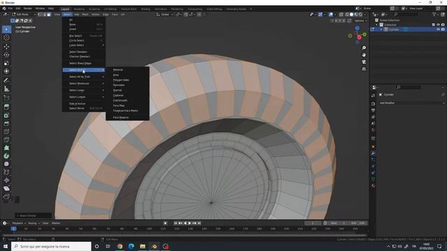Open the File menu
The width and height of the screenshot is (447, 251).
pyautogui.click(x=10, y=8)
